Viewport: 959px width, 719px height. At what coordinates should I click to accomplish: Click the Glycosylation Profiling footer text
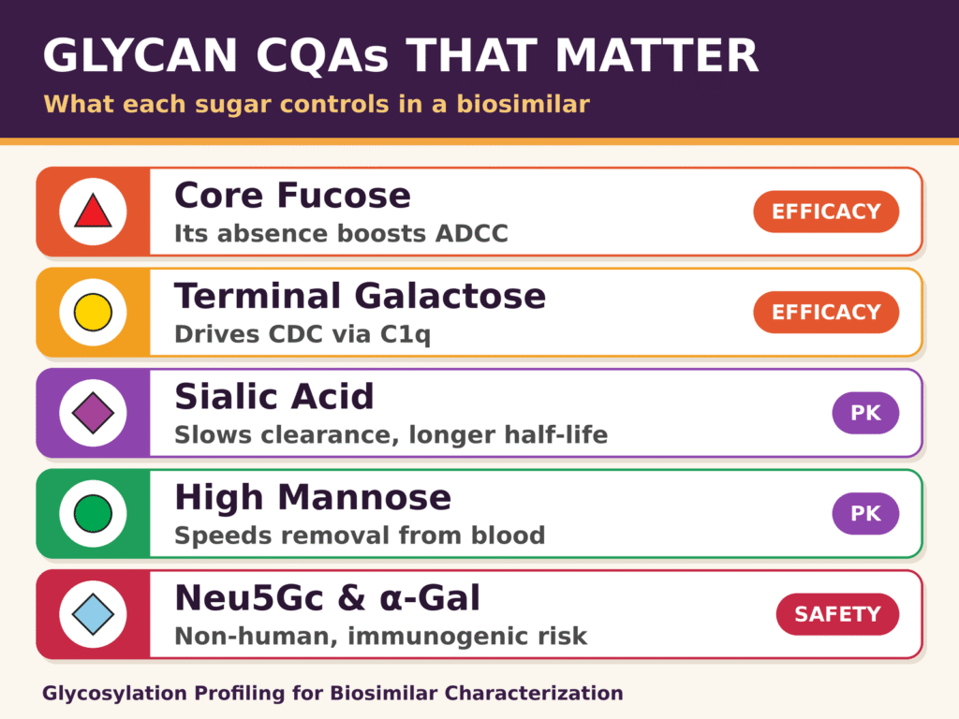pos(332,694)
